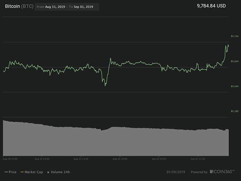The image size is (241, 181).
Task: Click the $9,440 y-axis label
Action: [234, 86]
